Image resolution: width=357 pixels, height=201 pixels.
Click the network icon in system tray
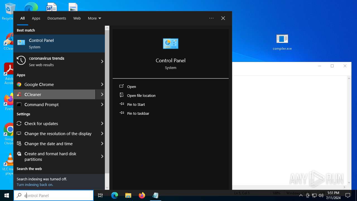click(314, 195)
